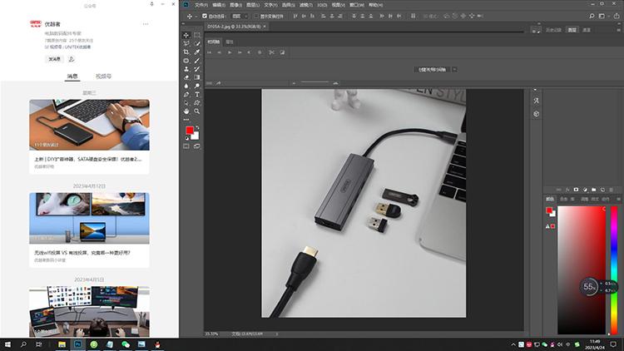Select the Zoom magnifier tool
The height and width of the screenshot is (351, 624).
pyautogui.click(x=197, y=111)
